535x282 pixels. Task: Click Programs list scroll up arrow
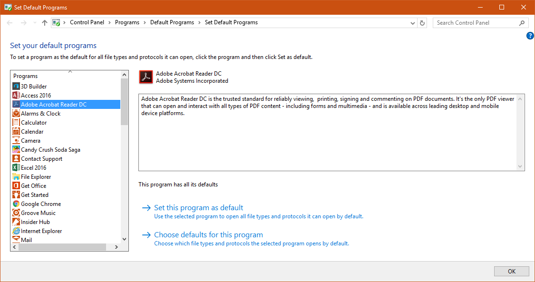click(x=124, y=75)
